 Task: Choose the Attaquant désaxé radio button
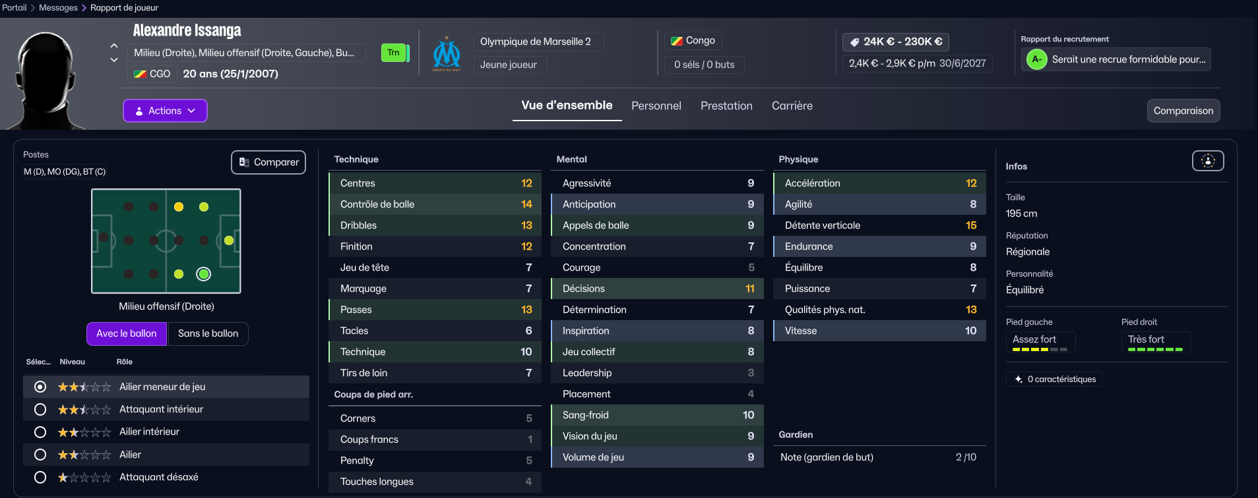pos(40,478)
